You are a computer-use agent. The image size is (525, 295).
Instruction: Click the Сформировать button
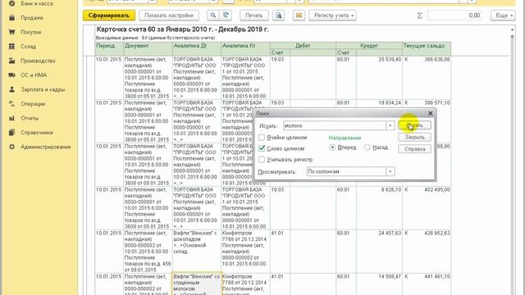click(x=109, y=16)
